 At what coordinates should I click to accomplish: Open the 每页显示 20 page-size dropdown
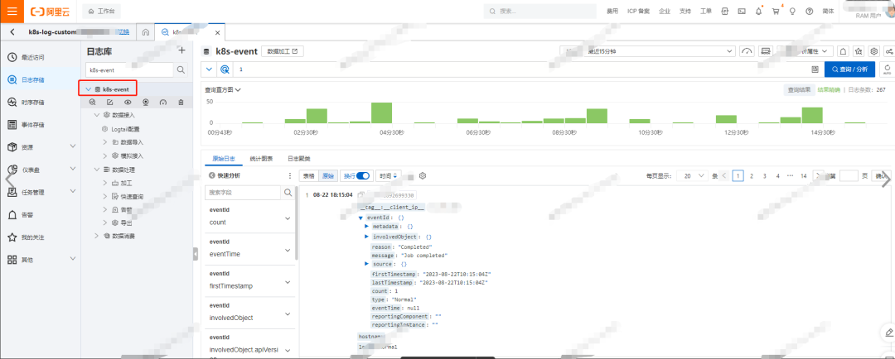coord(692,175)
